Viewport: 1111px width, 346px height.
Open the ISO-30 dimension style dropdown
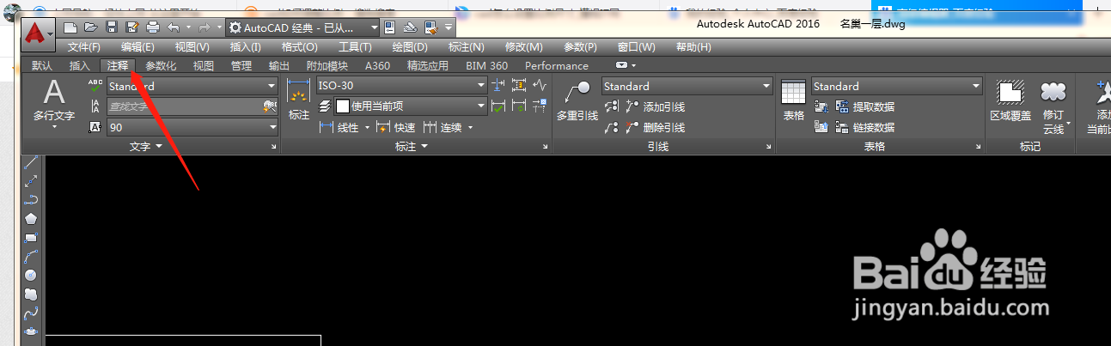tap(401, 86)
